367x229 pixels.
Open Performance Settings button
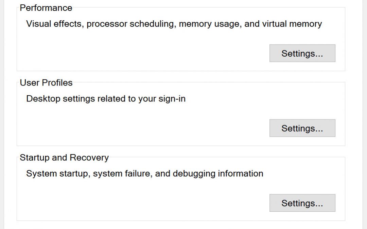click(302, 53)
